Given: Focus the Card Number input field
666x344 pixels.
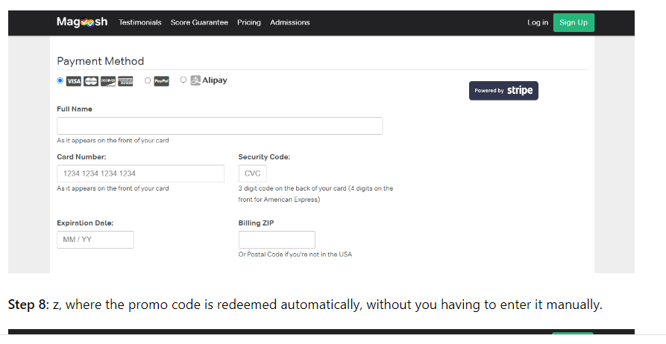Looking at the screenshot, I should 140,173.
